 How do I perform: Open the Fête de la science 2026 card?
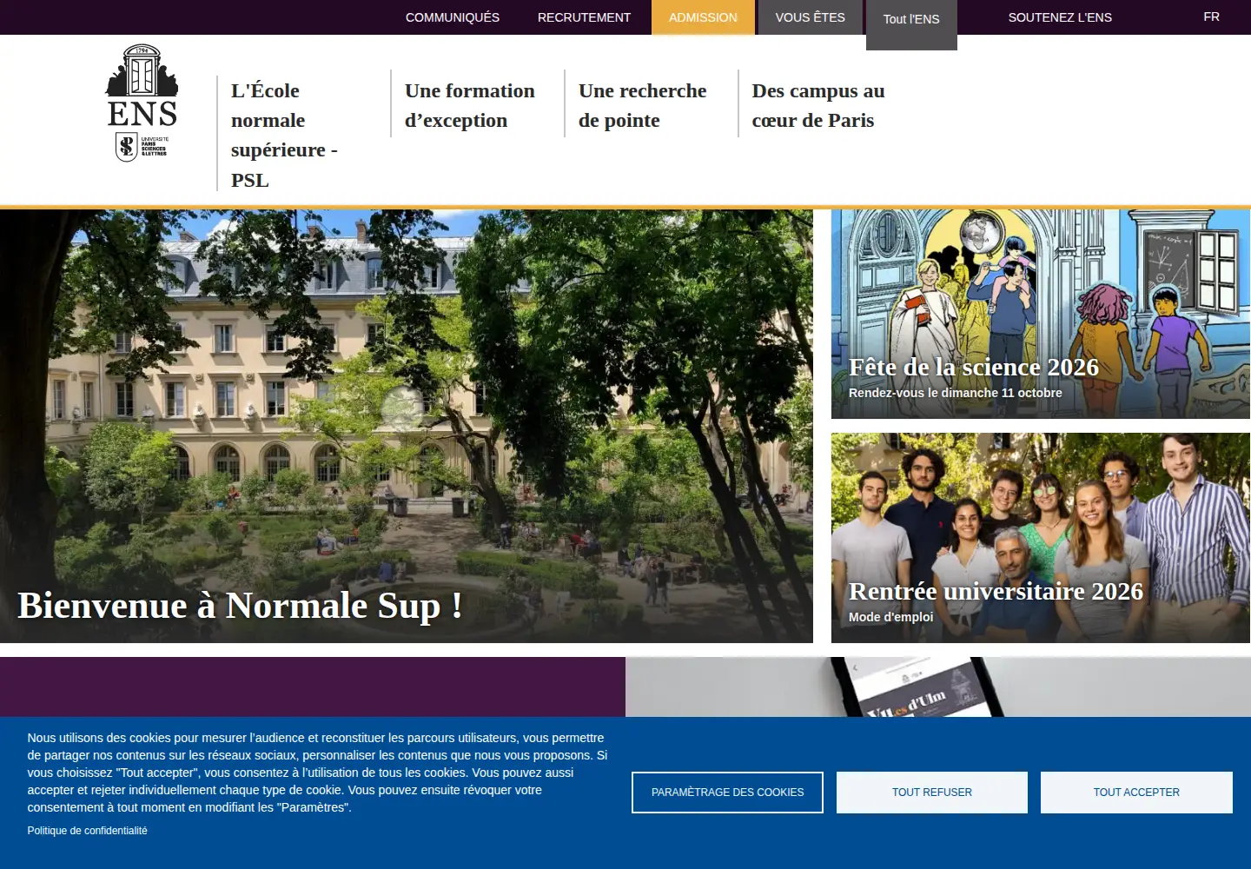[1041, 314]
